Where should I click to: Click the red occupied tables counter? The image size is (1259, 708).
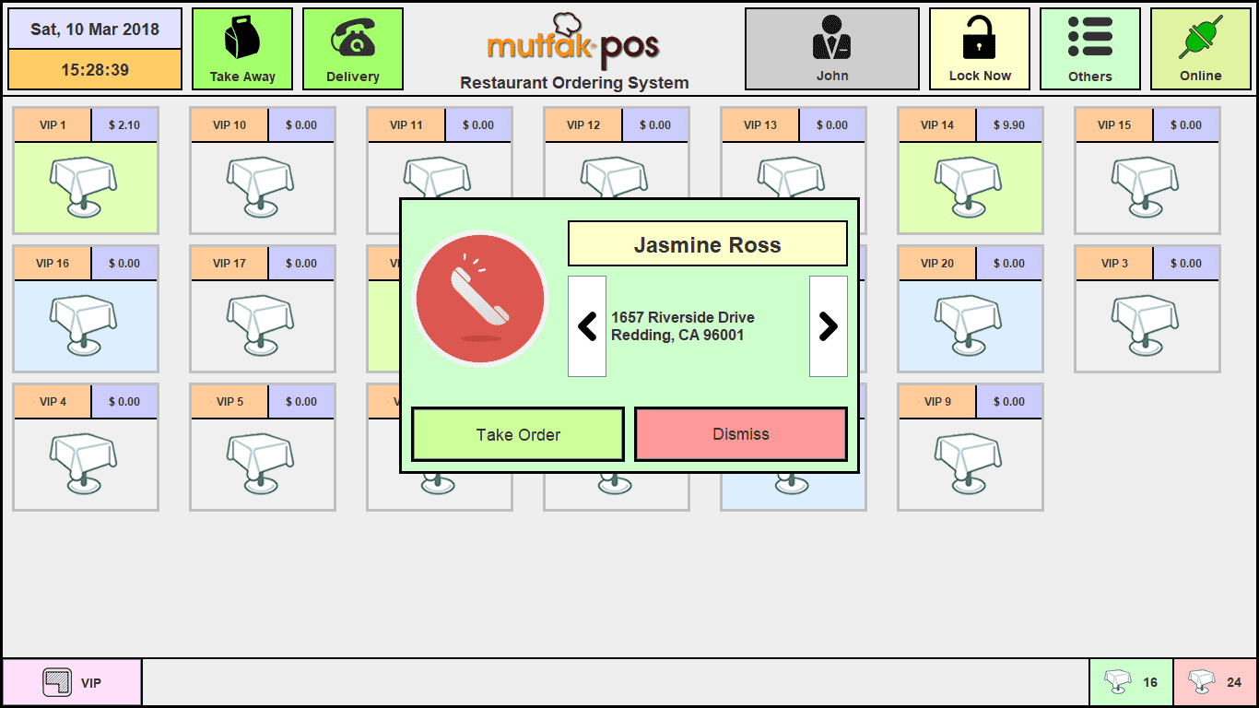[x=1215, y=683]
